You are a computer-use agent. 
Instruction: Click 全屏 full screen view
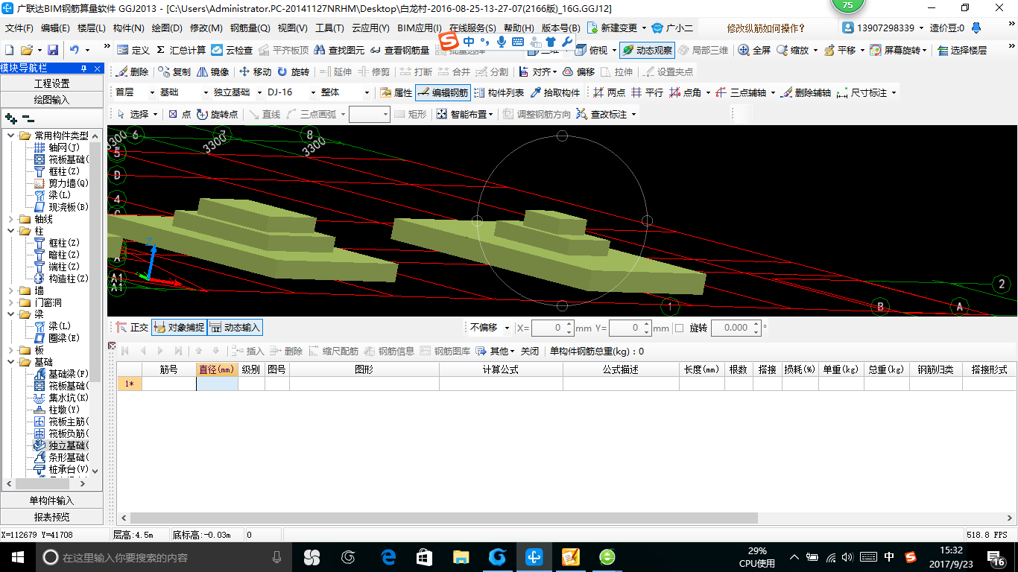click(x=754, y=50)
